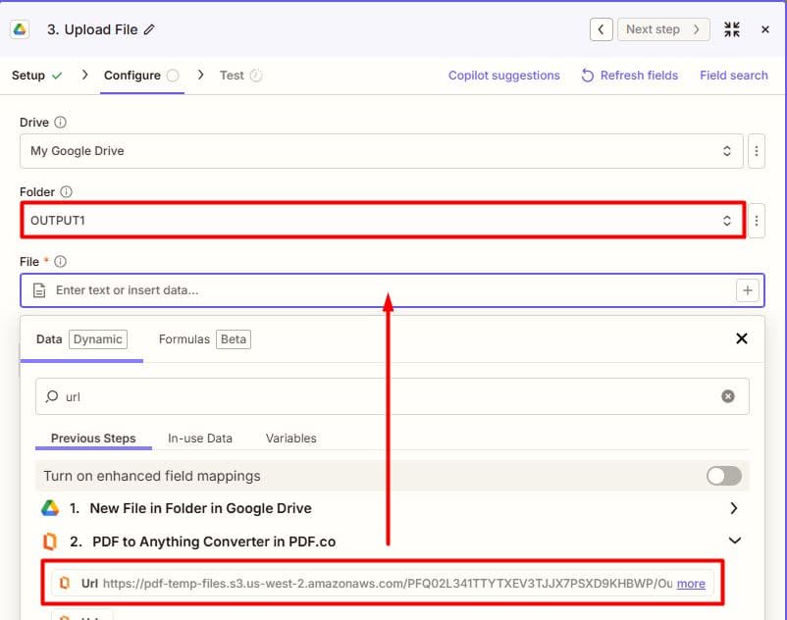This screenshot has width=787, height=620.
Task: Switch to the Formulas Beta tab
Action: pyautogui.click(x=205, y=339)
